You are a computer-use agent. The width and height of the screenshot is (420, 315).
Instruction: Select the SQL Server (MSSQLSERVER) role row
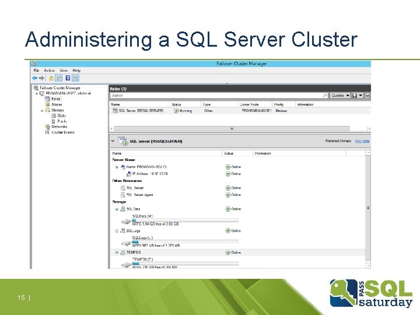click(240, 111)
